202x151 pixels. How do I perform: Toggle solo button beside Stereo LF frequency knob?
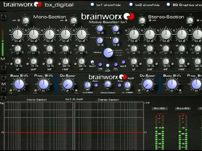[140, 64]
